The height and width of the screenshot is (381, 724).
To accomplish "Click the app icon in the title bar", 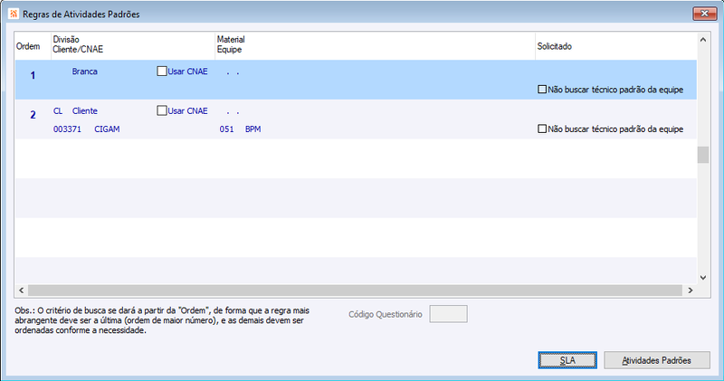I will 14,14.
